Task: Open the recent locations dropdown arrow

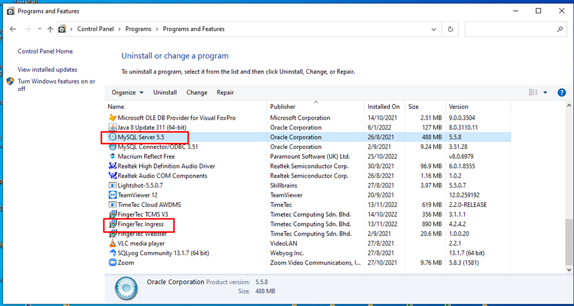Action: [40, 29]
